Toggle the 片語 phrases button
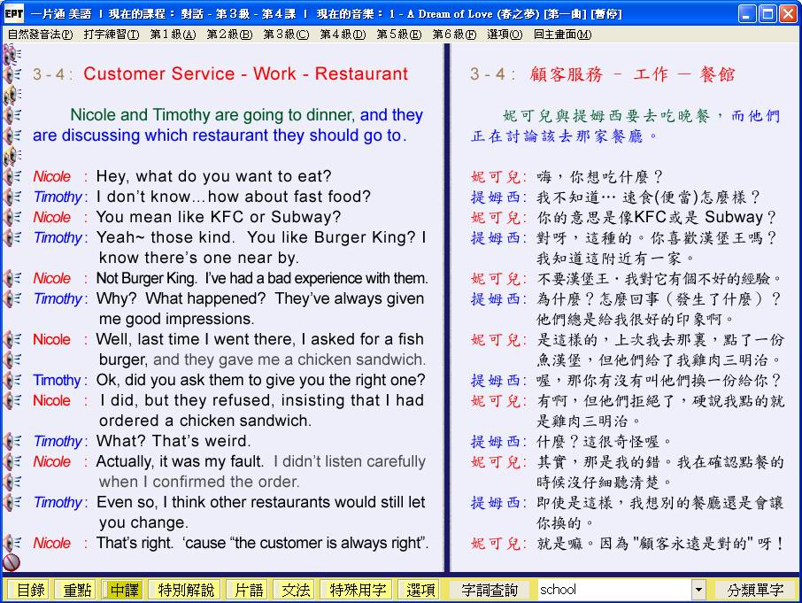 pyautogui.click(x=245, y=590)
